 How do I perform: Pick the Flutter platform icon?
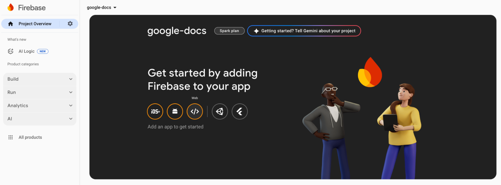[240, 111]
